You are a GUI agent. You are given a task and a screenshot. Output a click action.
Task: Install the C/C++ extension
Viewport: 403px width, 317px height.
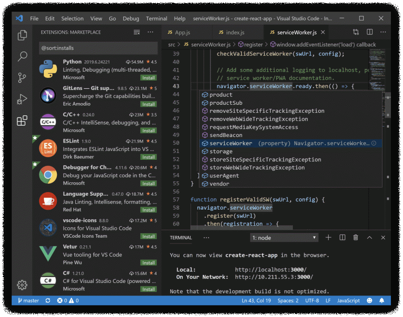coord(149,131)
